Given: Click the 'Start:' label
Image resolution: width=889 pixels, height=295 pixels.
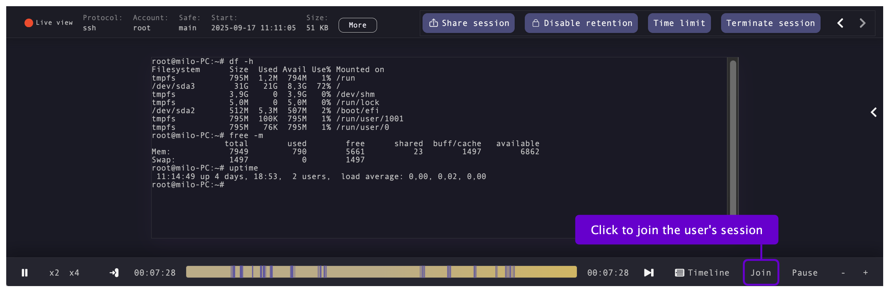Looking at the screenshot, I should point(224,18).
